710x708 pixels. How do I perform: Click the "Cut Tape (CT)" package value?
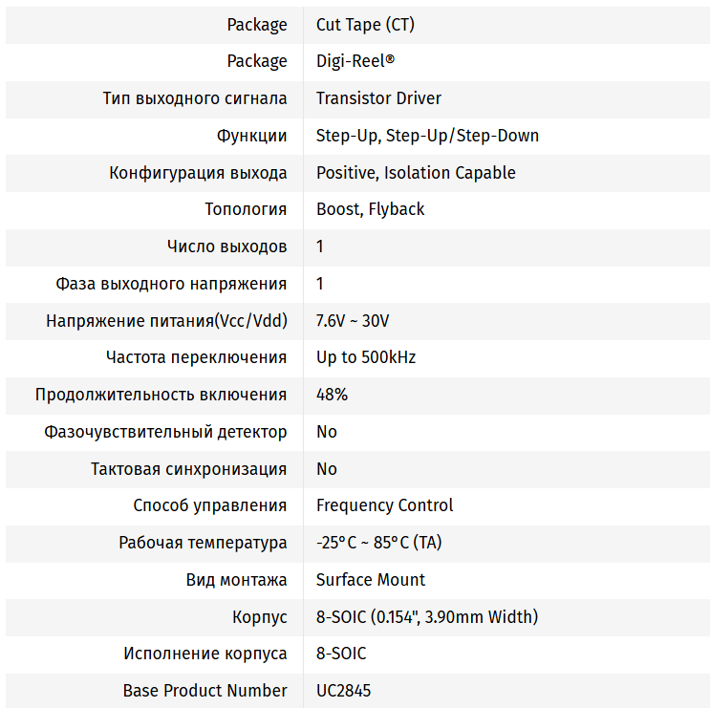pyautogui.click(x=365, y=25)
